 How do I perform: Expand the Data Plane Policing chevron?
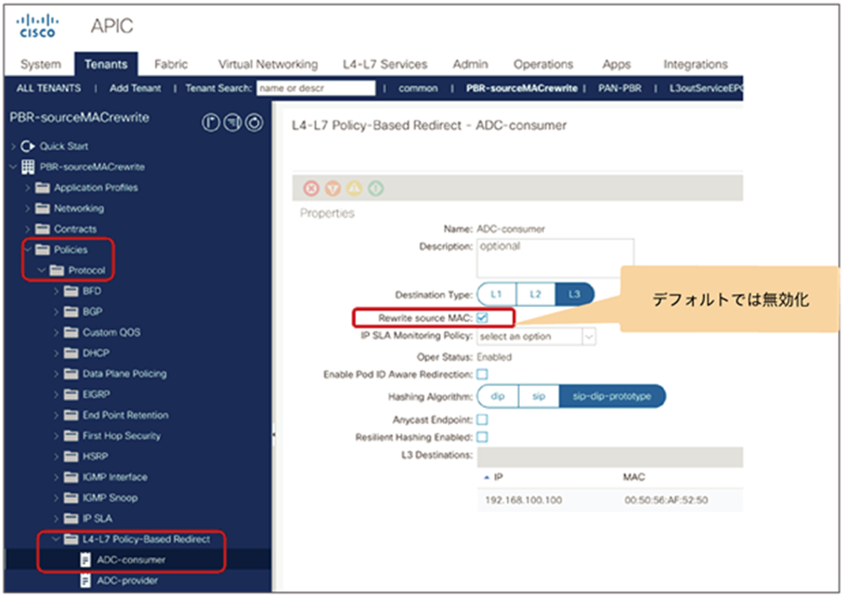coord(56,373)
